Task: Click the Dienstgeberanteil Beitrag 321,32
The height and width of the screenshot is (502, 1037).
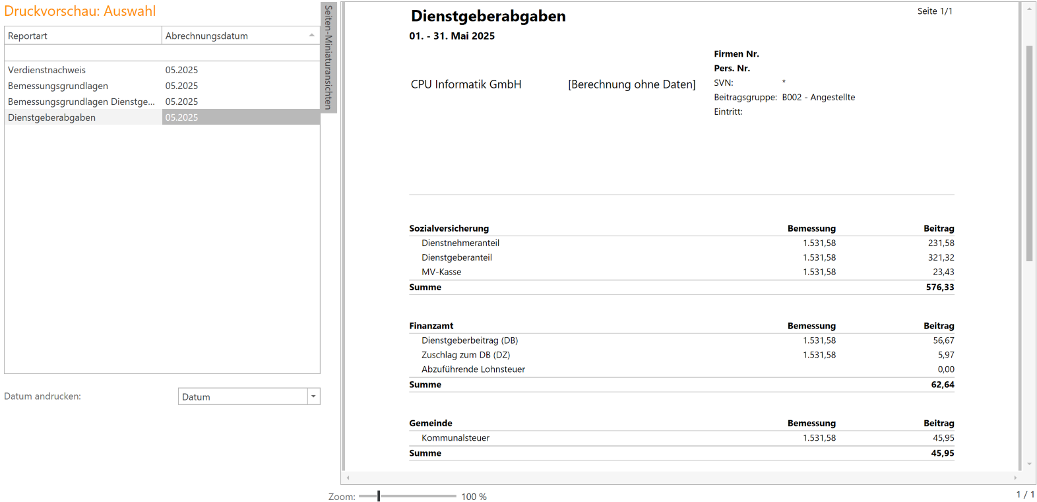Action: [x=941, y=257]
